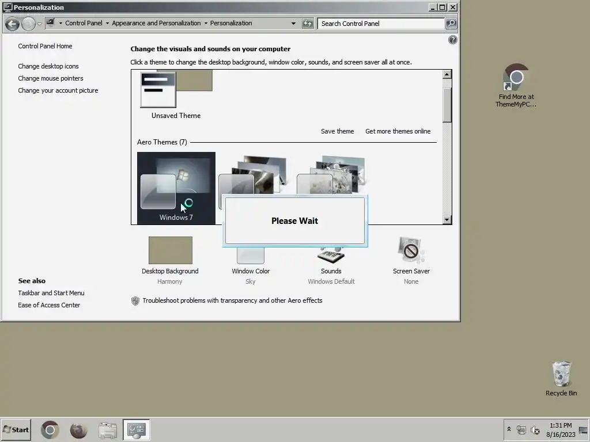Open Desktop Background swatch
Image resolution: width=590 pixels, height=442 pixels.
171,250
